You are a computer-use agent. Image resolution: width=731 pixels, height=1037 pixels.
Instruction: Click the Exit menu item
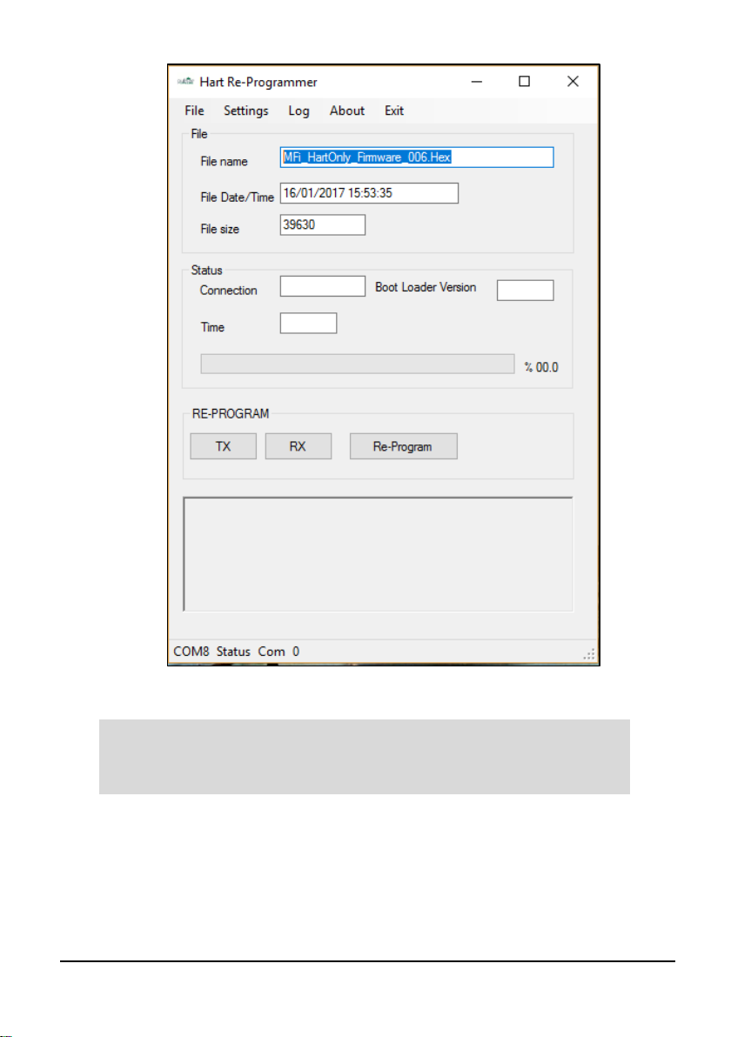pos(393,110)
